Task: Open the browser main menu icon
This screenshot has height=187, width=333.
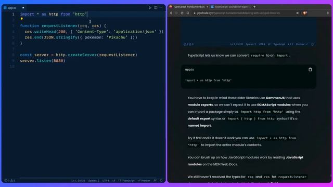Action: click(328, 13)
